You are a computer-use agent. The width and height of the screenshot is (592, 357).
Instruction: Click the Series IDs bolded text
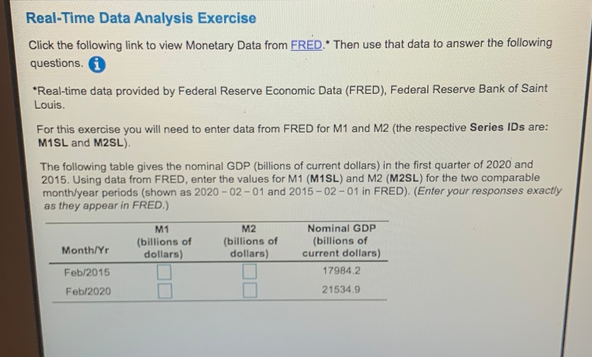coord(498,128)
